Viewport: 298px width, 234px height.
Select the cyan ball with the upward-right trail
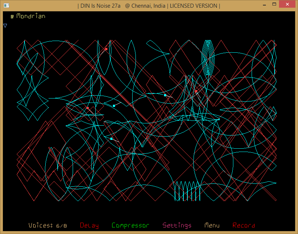114,106
